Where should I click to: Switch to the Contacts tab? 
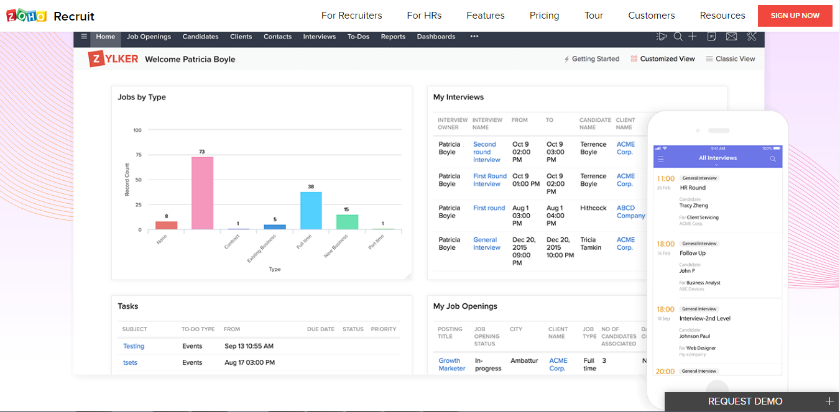(277, 37)
